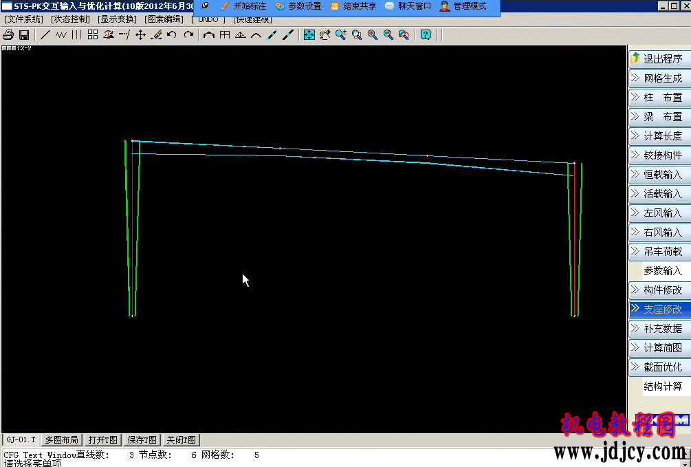Click the help question mark icon

tap(426, 35)
